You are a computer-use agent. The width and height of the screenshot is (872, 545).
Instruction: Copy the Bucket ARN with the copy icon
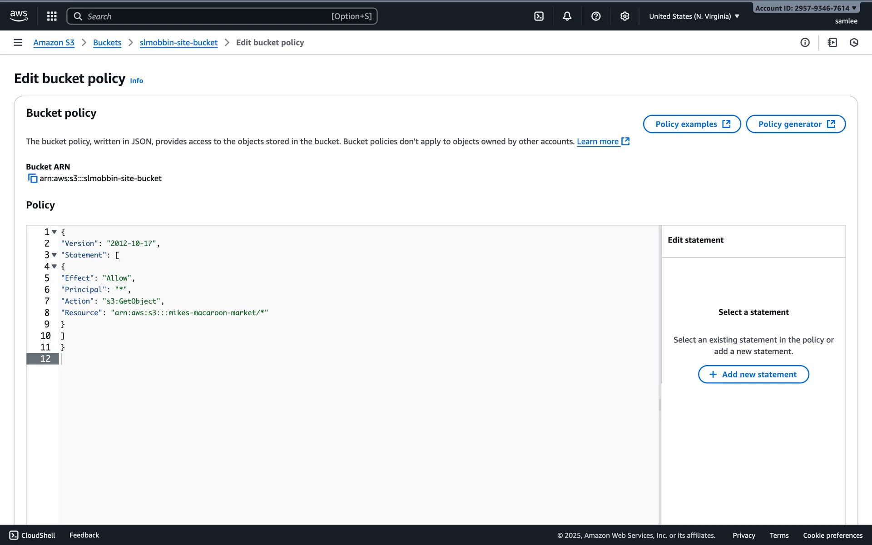32,178
